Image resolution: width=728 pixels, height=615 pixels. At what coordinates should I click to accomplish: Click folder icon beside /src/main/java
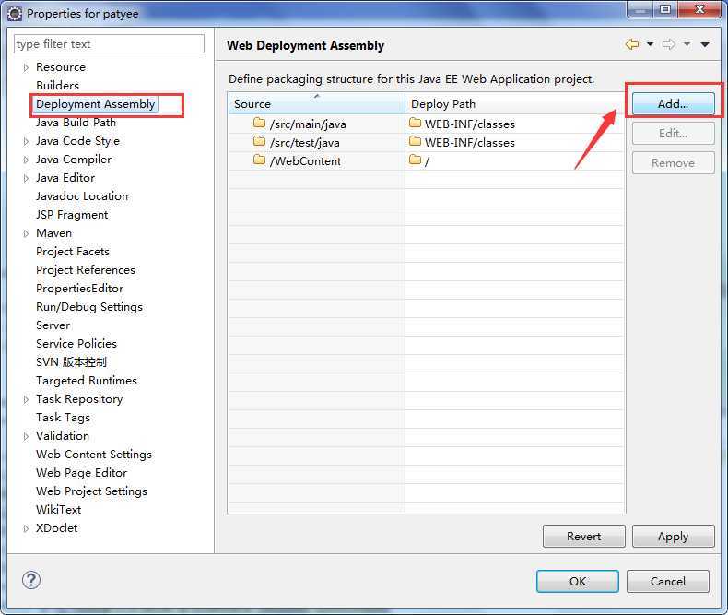(x=259, y=124)
